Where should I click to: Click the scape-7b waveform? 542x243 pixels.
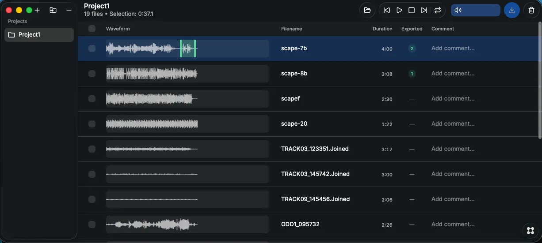(187, 49)
